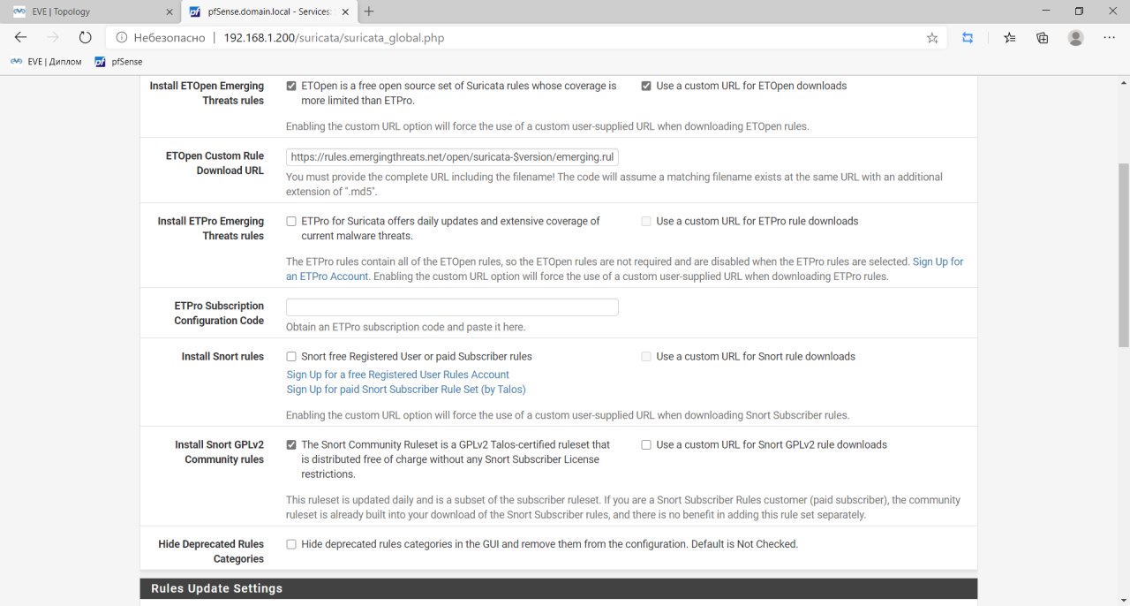The image size is (1130, 606).
Task: Click the ETOpen Custom Rule Download URL field
Action: click(x=452, y=156)
